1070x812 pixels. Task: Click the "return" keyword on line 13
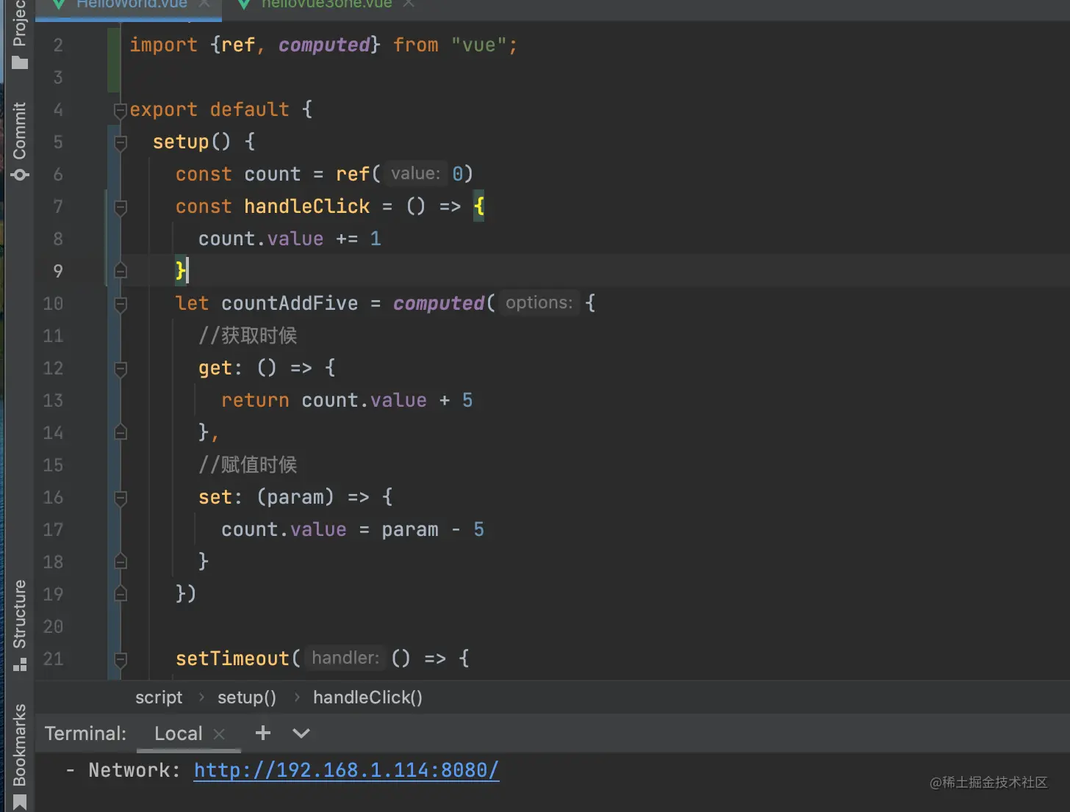click(x=255, y=401)
